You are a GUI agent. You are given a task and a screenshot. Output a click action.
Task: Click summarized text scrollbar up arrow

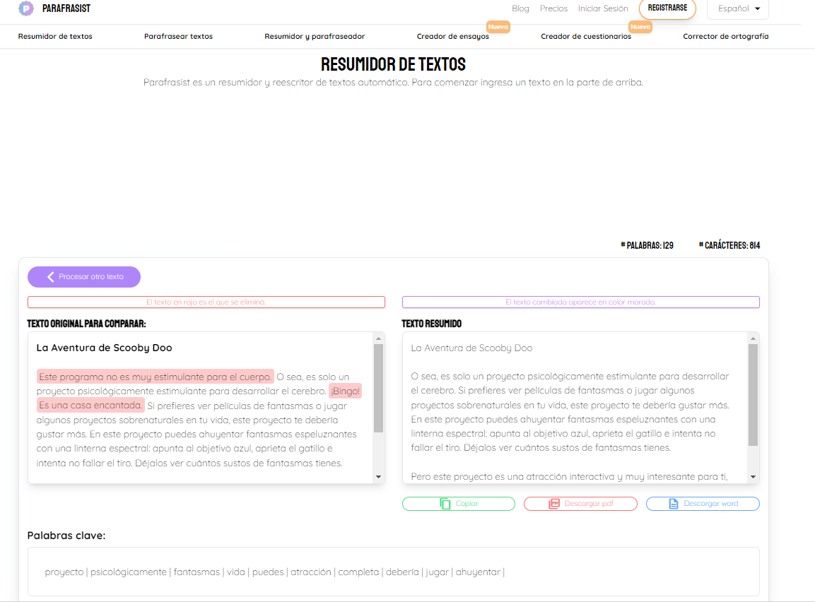point(753,338)
